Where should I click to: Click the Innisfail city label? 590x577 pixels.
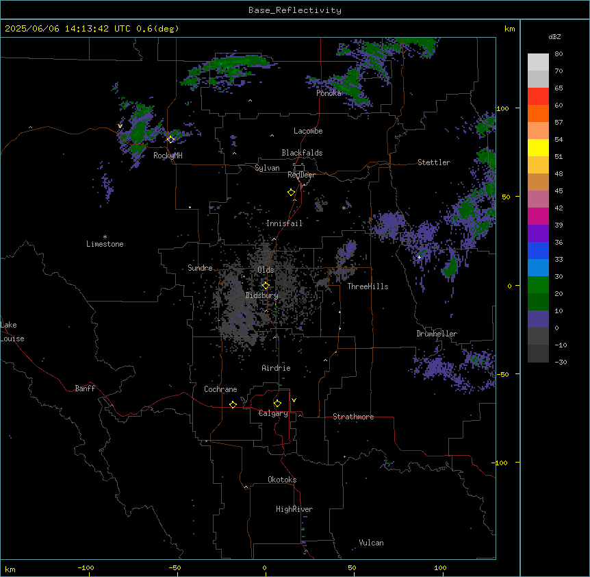pos(284,223)
